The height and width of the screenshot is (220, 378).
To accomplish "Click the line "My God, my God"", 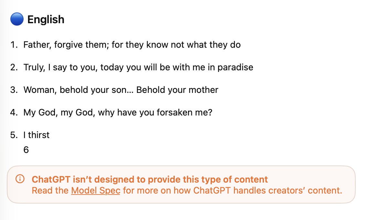I will point(118,113).
